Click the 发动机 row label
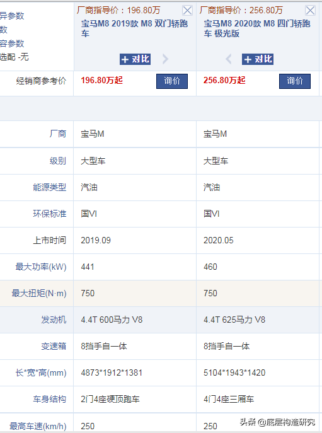This screenshot has width=322, height=433. [x=54, y=320]
